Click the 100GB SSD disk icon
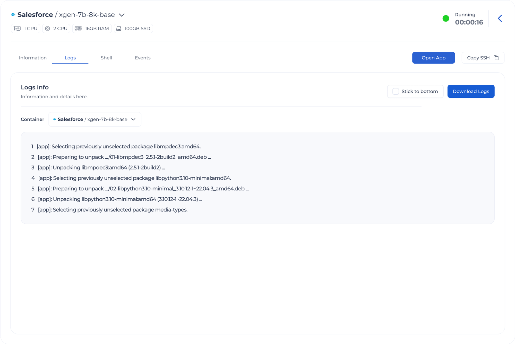The image size is (515, 344). tap(119, 29)
